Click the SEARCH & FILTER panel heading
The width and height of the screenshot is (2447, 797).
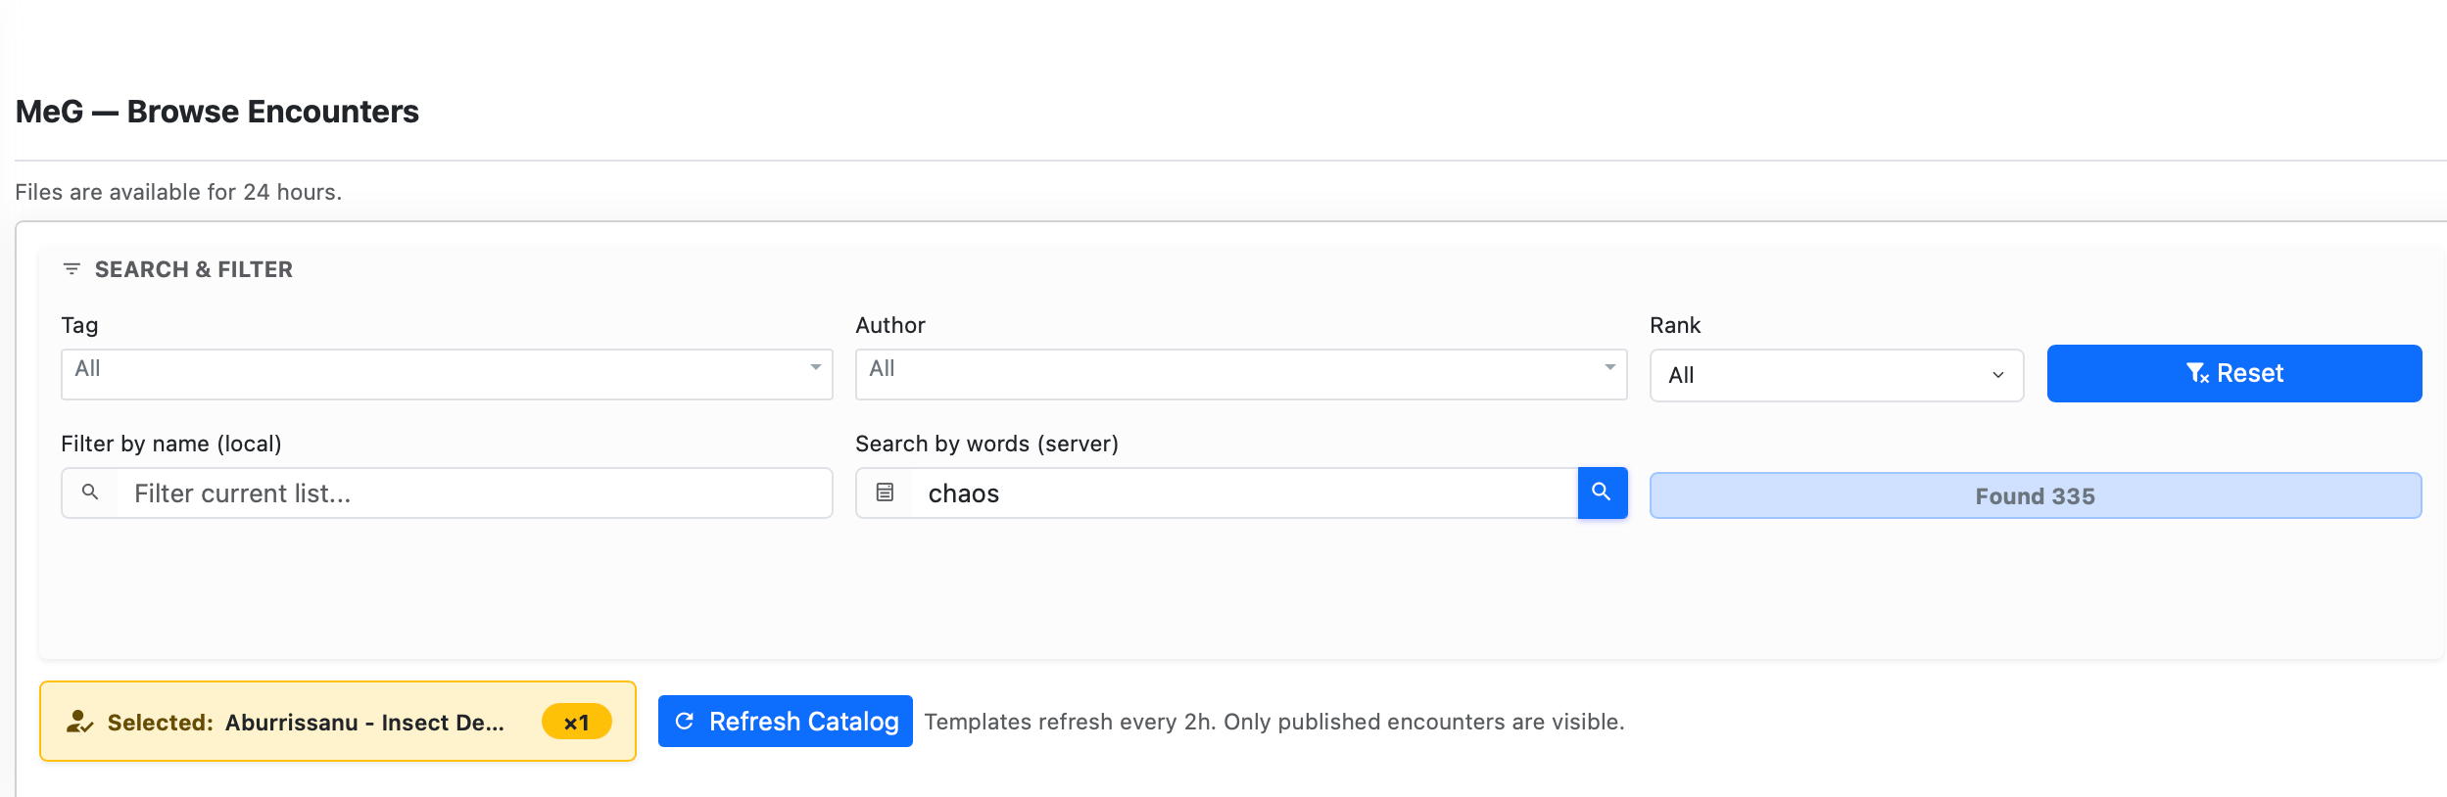click(x=193, y=269)
